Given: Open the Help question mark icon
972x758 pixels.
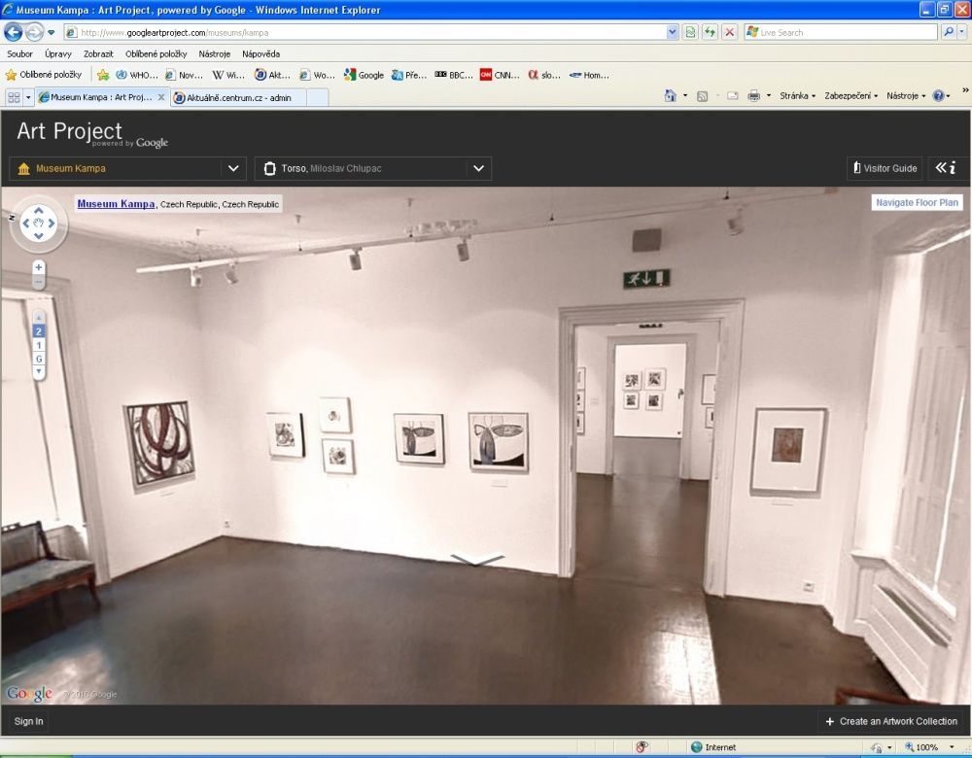Looking at the screenshot, I should 939,95.
